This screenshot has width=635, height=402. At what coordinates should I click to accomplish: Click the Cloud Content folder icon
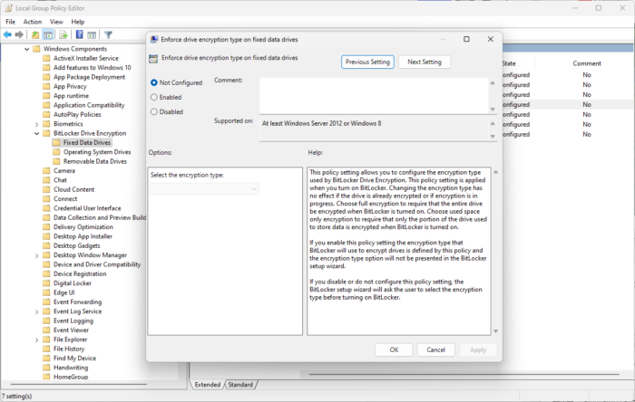(x=46, y=189)
